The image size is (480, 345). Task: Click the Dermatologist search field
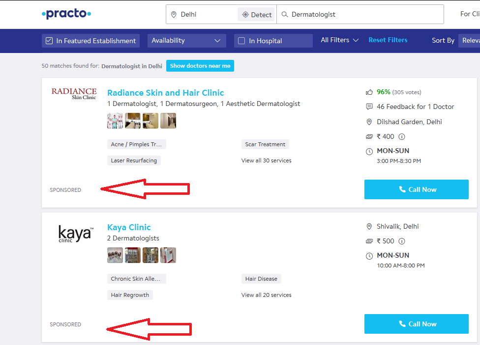[x=360, y=14]
